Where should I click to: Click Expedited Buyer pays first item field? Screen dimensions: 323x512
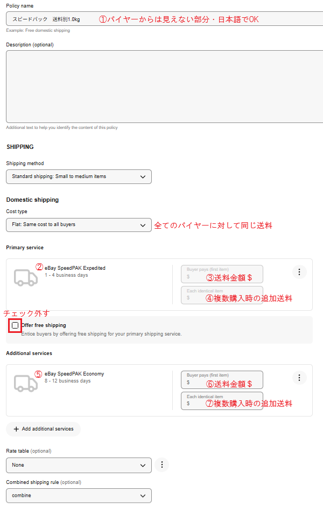(222, 274)
